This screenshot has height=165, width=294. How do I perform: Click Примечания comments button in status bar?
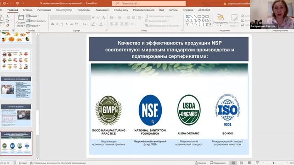coord(218,163)
